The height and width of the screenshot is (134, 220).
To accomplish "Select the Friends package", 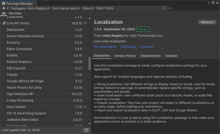I will coord(44,75).
